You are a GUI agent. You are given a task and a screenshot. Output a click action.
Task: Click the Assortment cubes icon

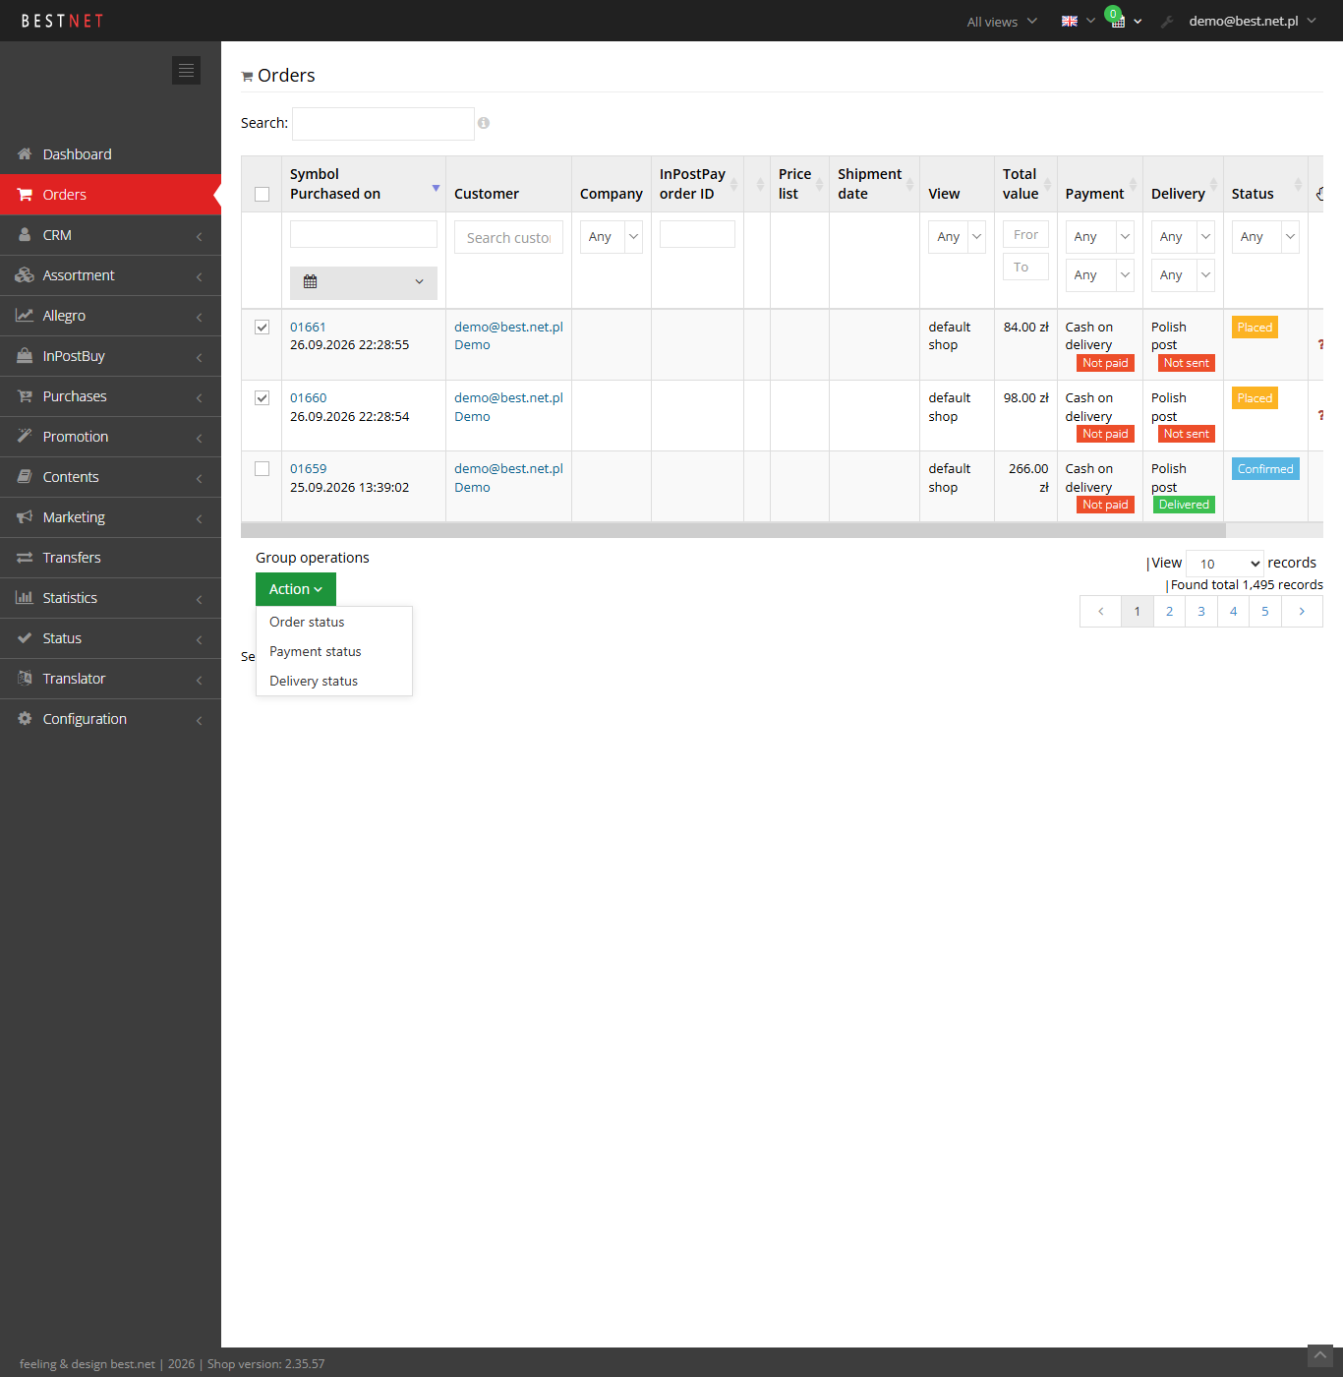[25, 274]
